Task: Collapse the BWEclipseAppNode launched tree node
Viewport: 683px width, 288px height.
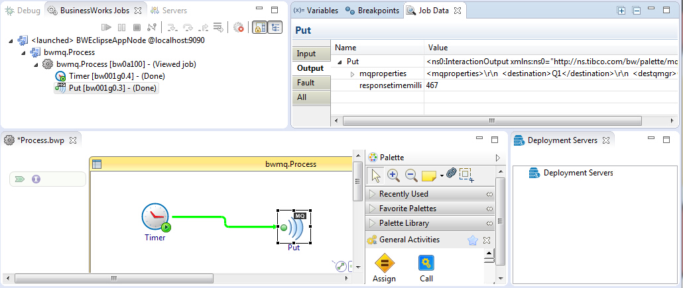Action: pos(11,40)
